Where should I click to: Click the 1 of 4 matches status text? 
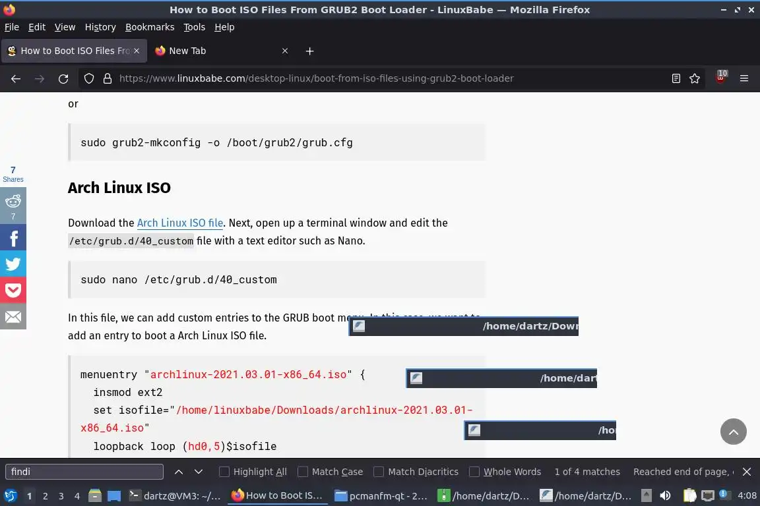[x=587, y=472]
